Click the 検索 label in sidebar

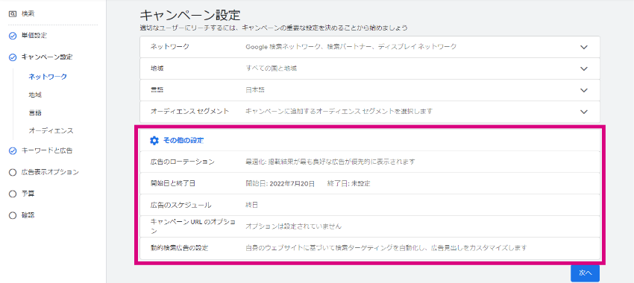click(28, 14)
